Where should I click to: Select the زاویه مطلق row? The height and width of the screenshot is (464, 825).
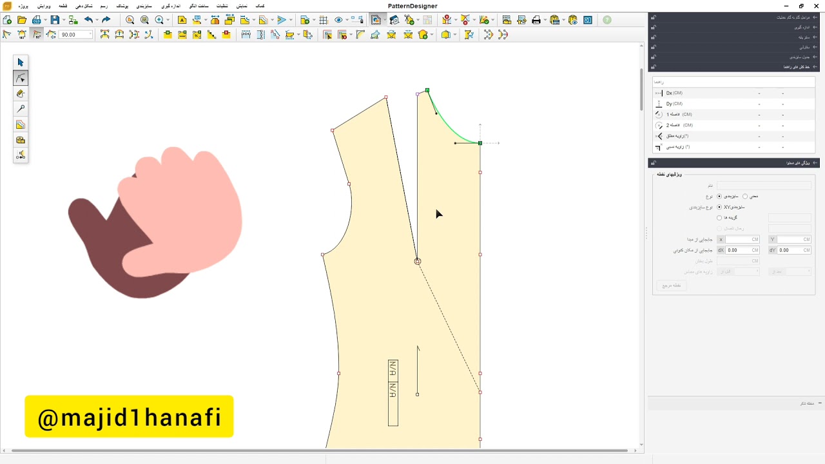click(x=733, y=136)
